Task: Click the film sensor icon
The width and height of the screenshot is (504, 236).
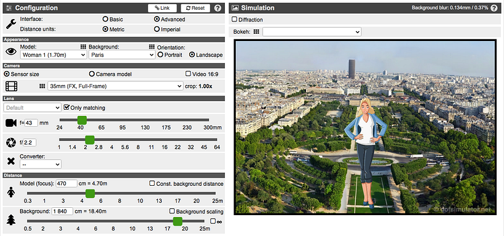Action: pyautogui.click(x=11, y=86)
